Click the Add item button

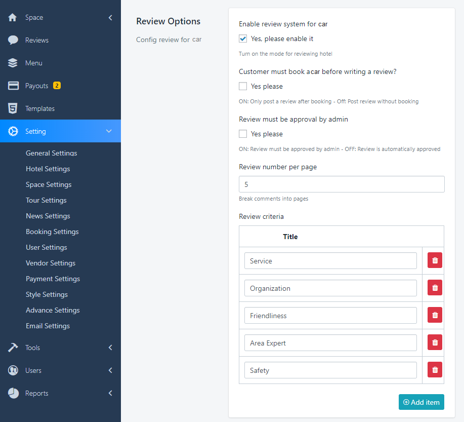(x=421, y=402)
